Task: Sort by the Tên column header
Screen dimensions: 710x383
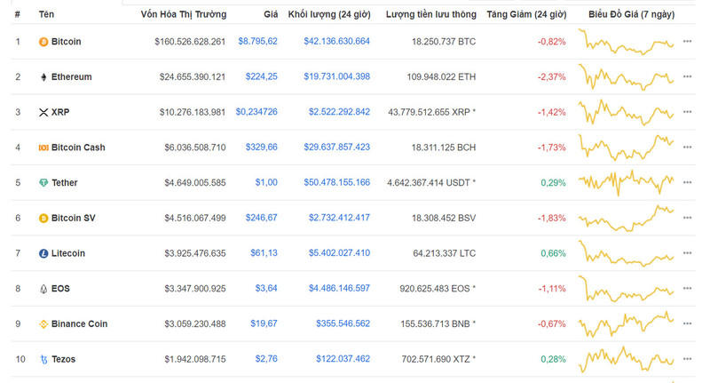Action: coord(46,14)
